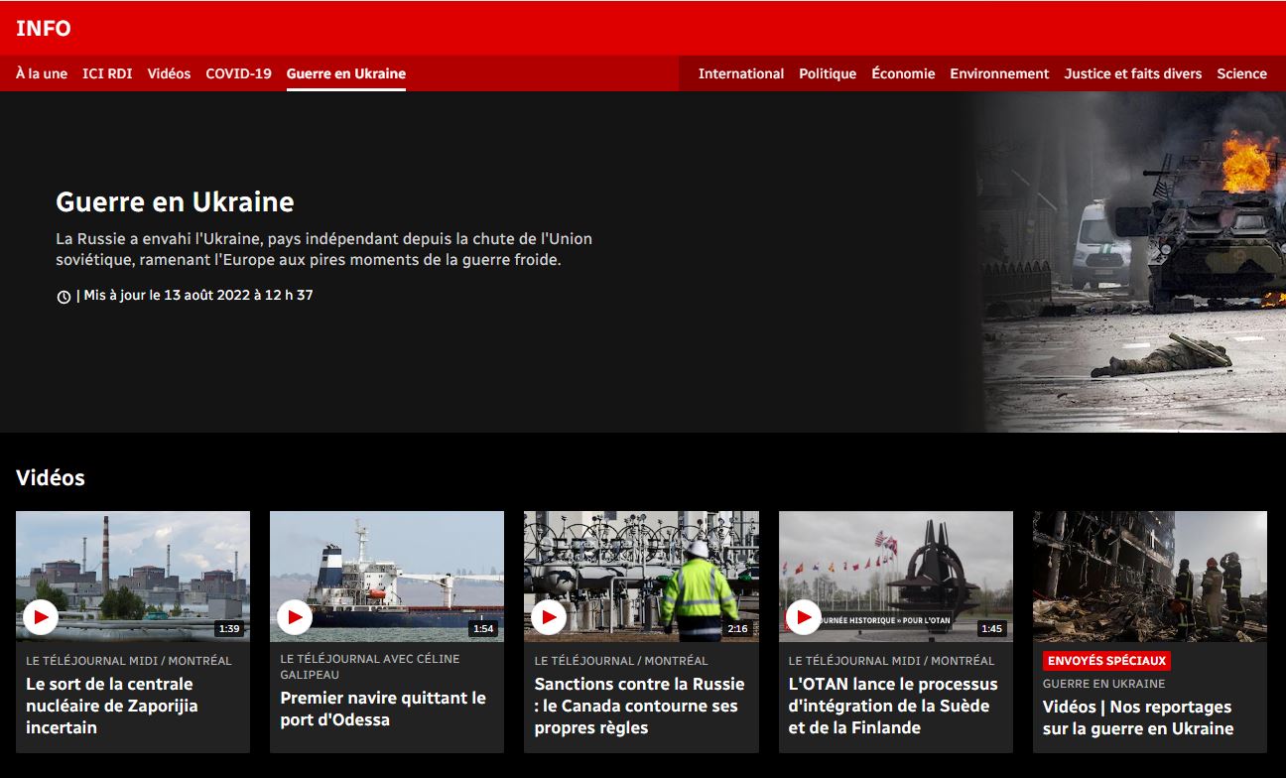Open Justice et faits divers section
Viewport: 1286px width, 778px height.
pos(1133,73)
